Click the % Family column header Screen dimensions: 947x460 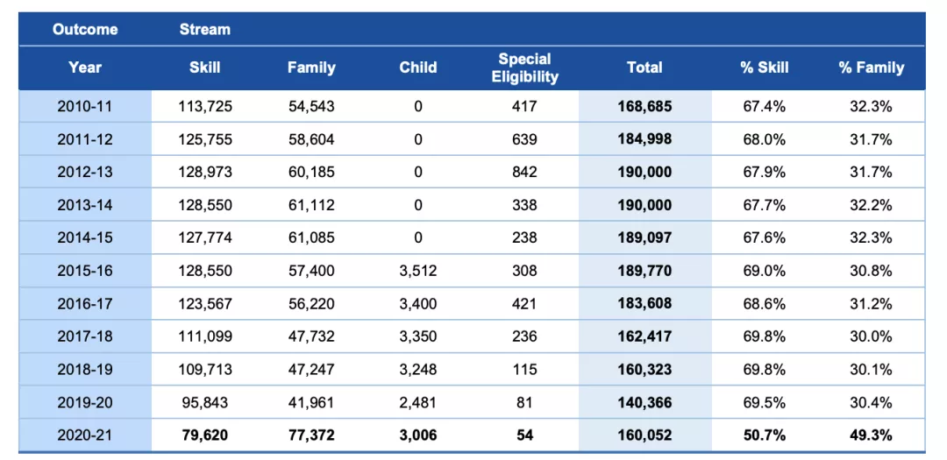871,67
